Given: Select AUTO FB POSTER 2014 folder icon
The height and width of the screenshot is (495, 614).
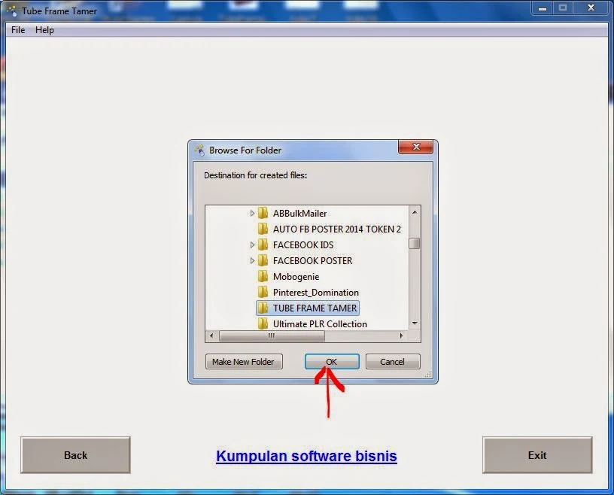Looking at the screenshot, I should [263, 229].
